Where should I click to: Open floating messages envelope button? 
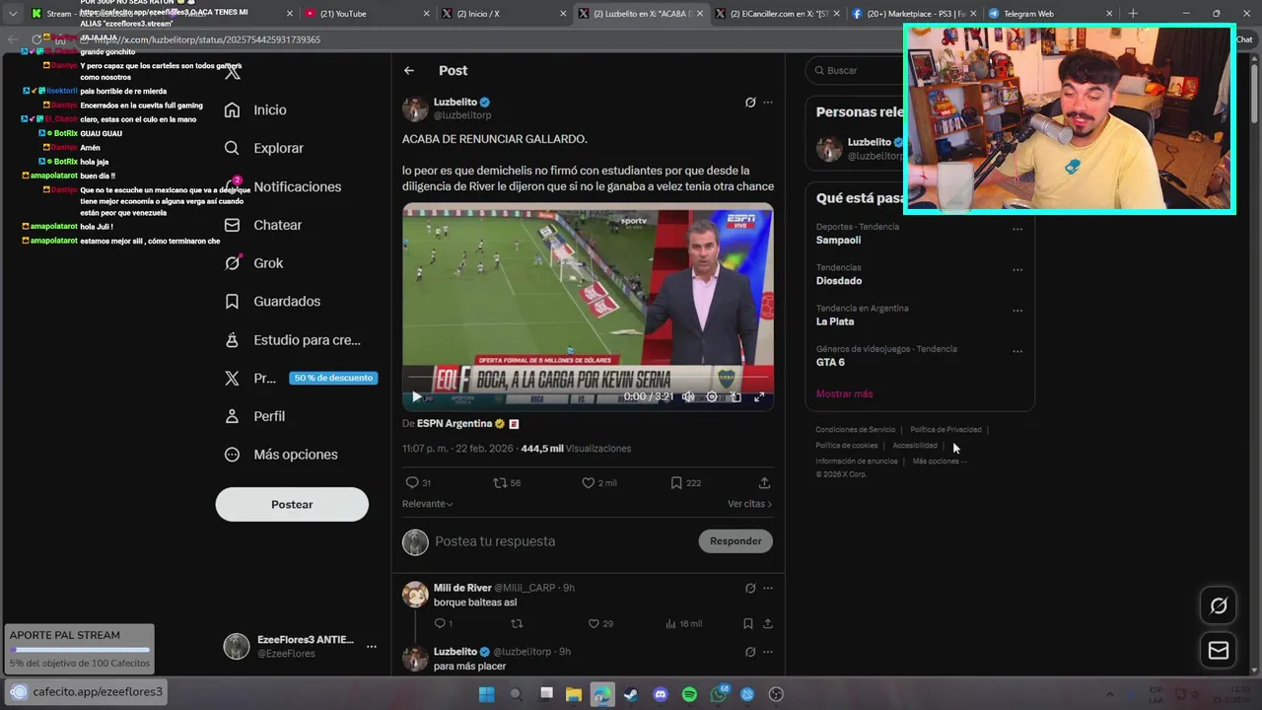pyautogui.click(x=1219, y=651)
